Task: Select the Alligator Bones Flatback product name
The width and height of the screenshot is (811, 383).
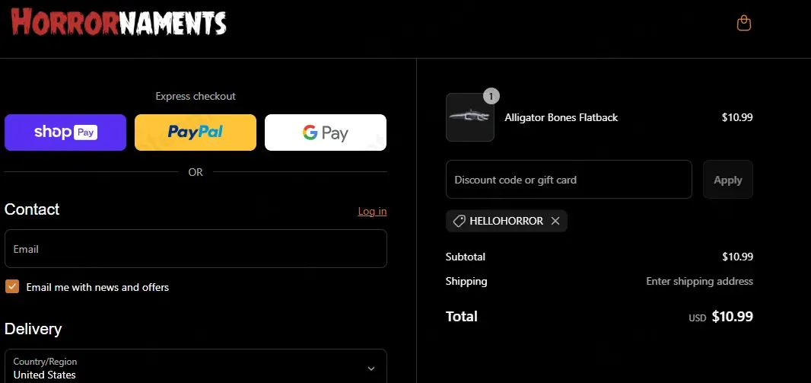Action: pyautogui.click(x=561, y=117)
